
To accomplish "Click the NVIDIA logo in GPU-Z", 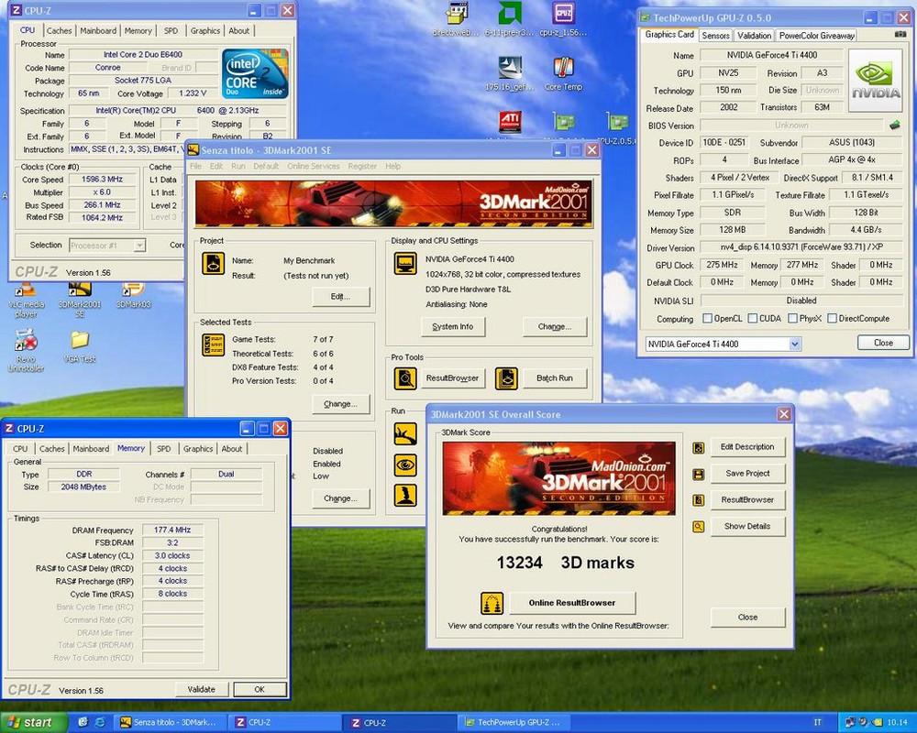I will (875, 81).
